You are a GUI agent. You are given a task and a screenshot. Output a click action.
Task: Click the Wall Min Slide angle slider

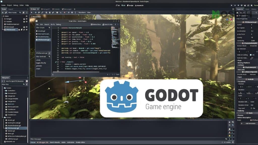(x=253, y=58)
